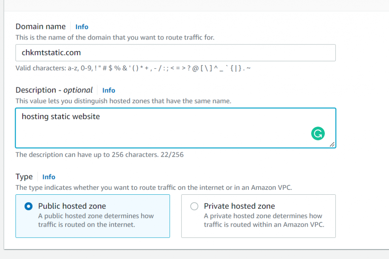Open the Info link beside Domain name
The height and width of the screenshot is (259, 389).
click(x=82, y=27)
